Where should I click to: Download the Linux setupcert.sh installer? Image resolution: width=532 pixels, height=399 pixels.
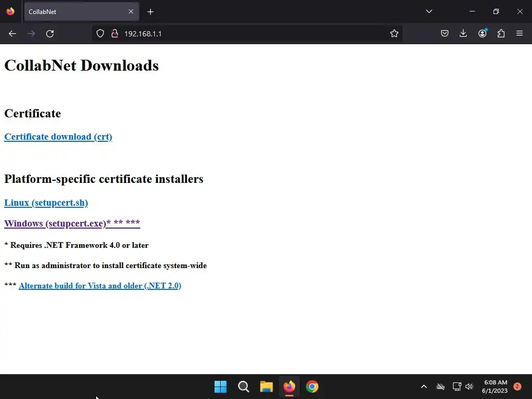click(46, 203)
